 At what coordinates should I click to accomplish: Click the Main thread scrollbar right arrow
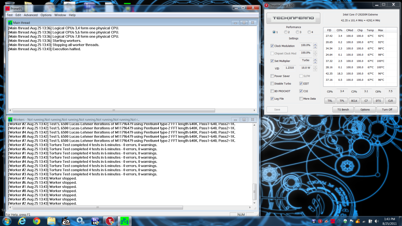click(x=254, y=110)
